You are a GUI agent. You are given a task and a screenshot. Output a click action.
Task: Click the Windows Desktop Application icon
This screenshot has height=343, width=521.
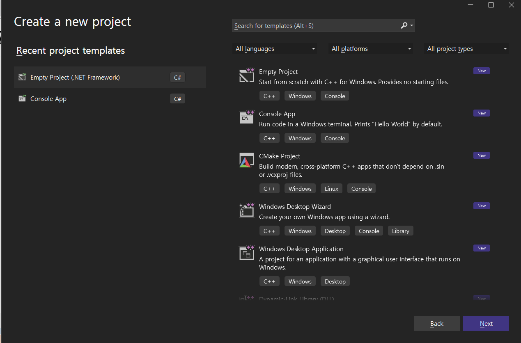coord(247,253)
